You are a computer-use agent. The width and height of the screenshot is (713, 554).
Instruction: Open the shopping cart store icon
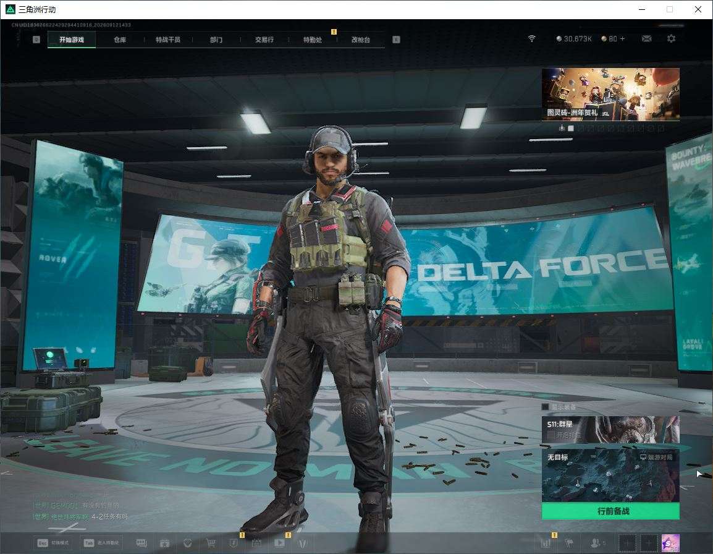click(211, 543)
